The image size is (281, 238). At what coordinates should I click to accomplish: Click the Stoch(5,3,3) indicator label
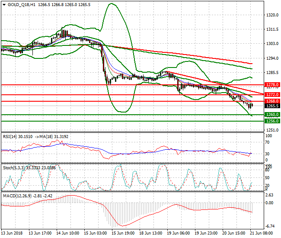(15, 167)
